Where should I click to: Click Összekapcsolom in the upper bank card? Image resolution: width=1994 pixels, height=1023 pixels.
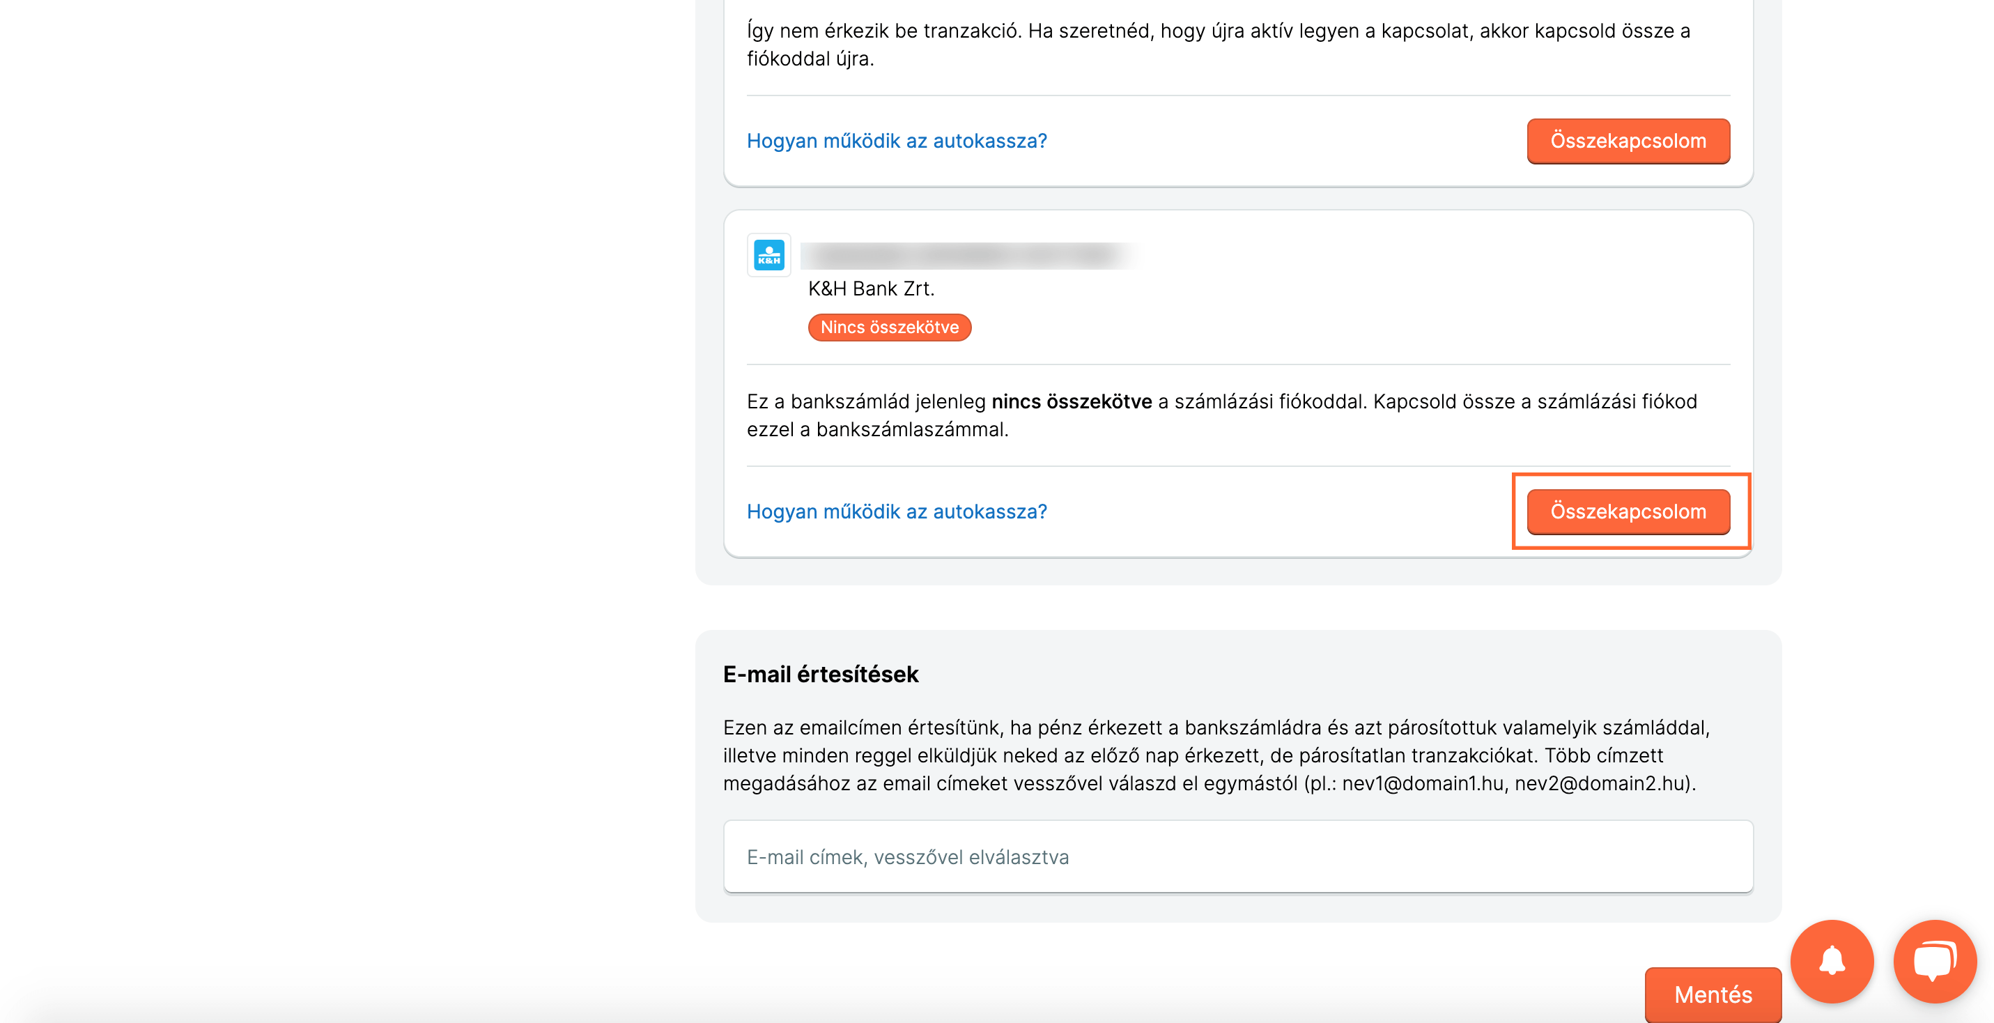(x=1628, y=141)
